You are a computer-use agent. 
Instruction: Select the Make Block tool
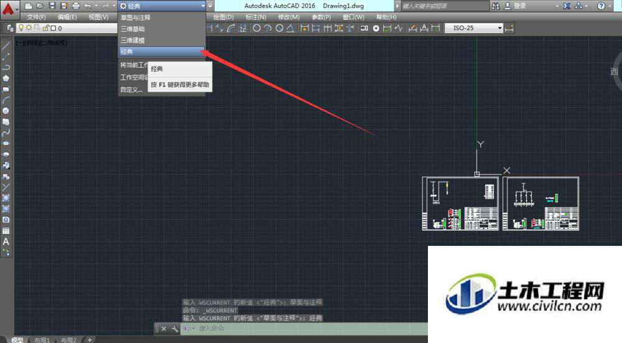pos(6,176)
